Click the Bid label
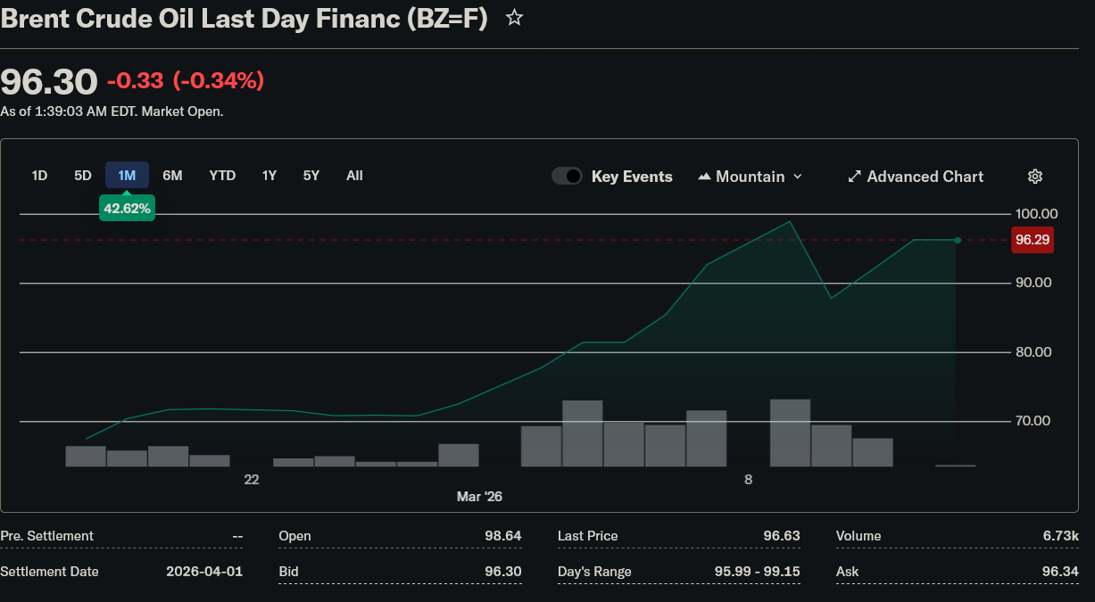Image resolution: width=1095 pixels, height=602 pixels. (x=288, y=572)
